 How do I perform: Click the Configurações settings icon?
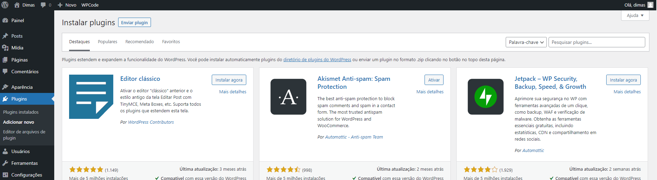tap(5, 175)
